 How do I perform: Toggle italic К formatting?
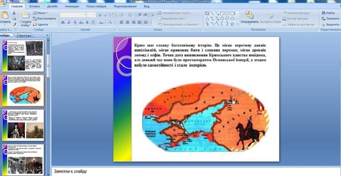pyautogui.click(x=69, y=22)
